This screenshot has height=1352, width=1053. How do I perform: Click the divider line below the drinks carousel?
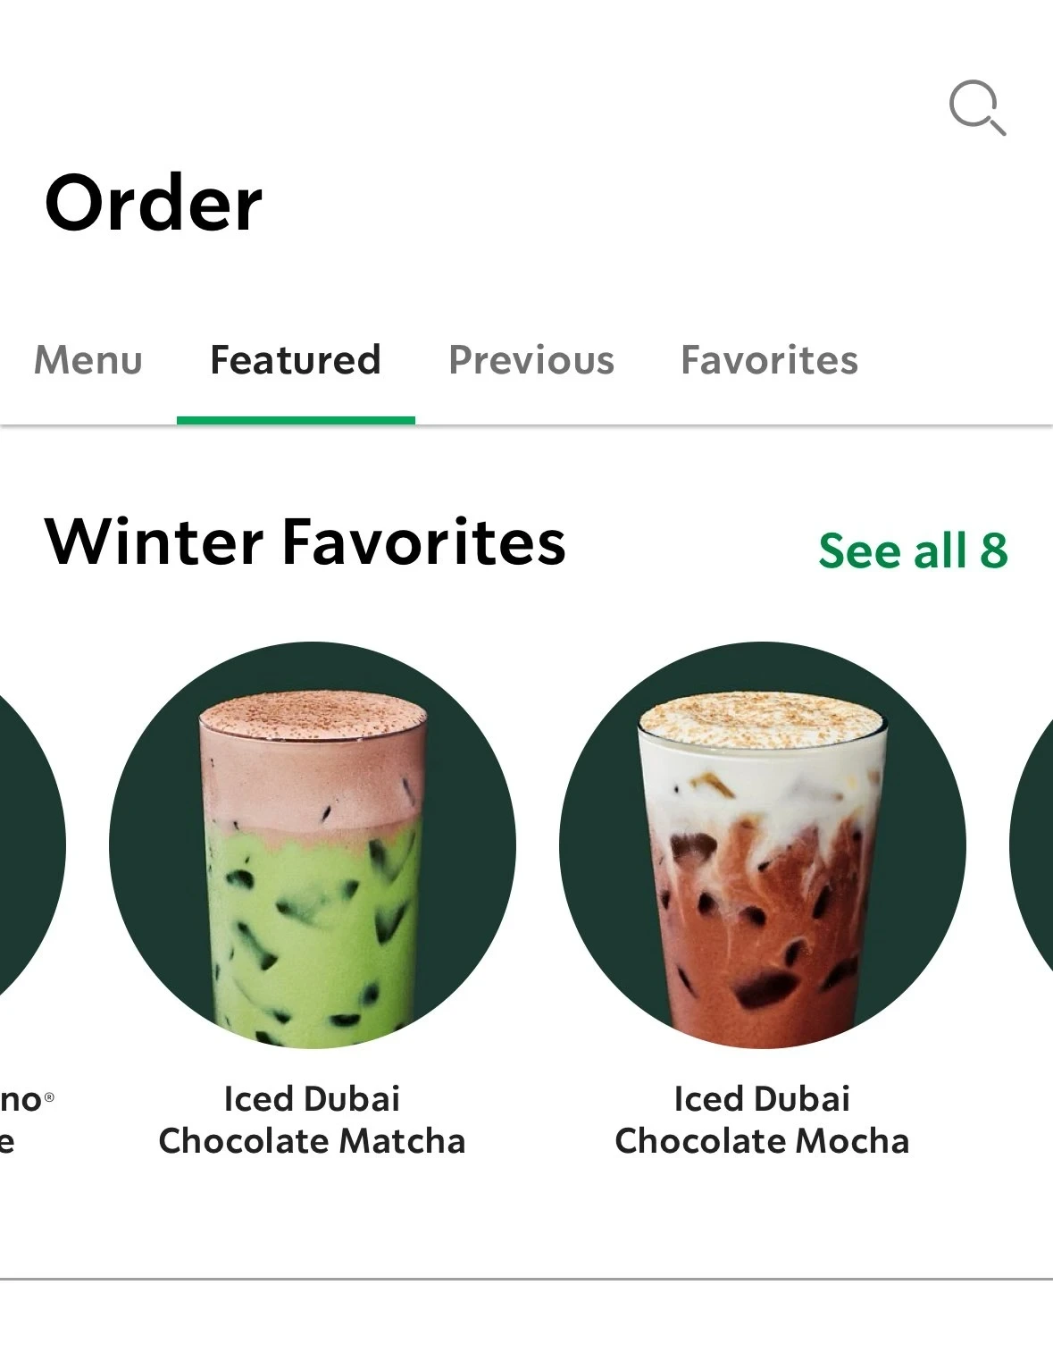click(526, 1279)
